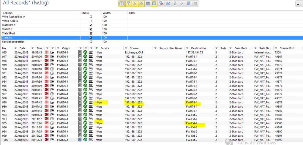
Task: Click the Width header in properties pane
Action: [114, 13]
